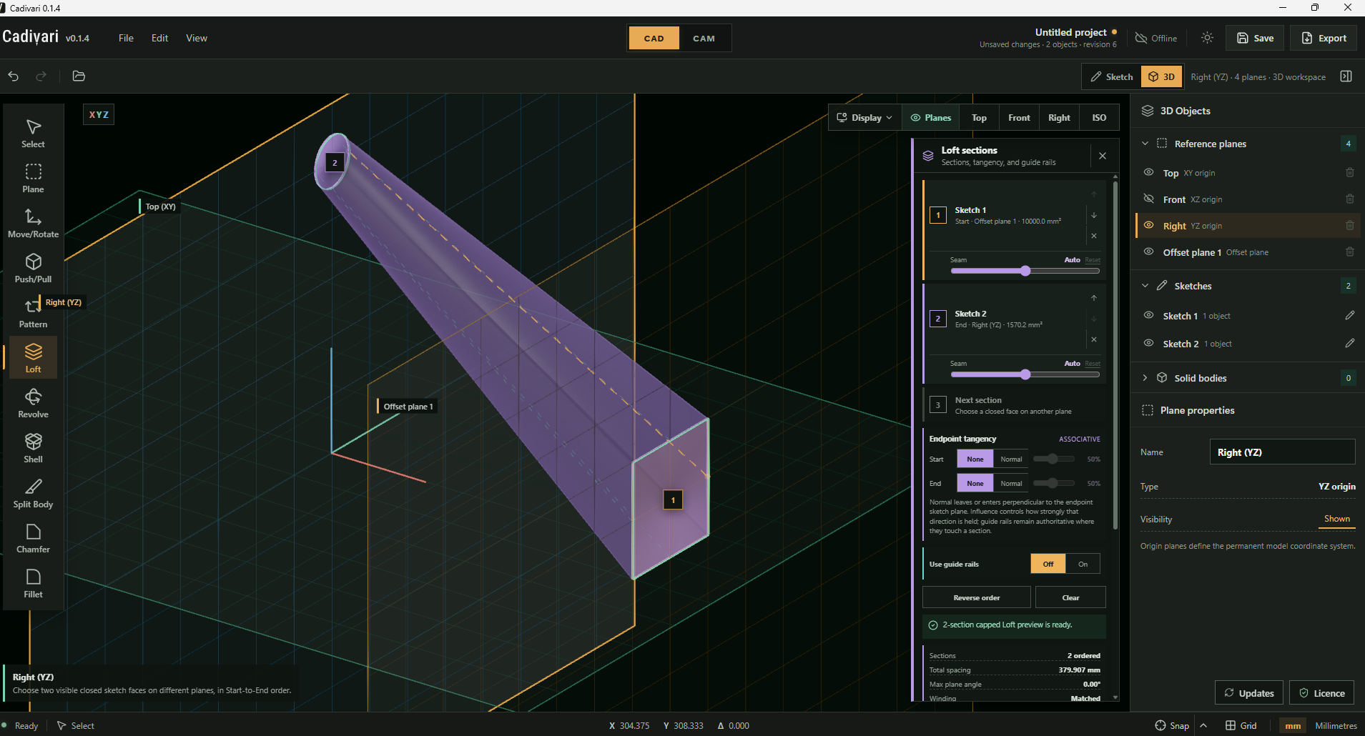The image size is (1365, 736).
Task: Remove Sketch 1 from loft sections
Action: pyautogui.click(x=1093, y=236)
